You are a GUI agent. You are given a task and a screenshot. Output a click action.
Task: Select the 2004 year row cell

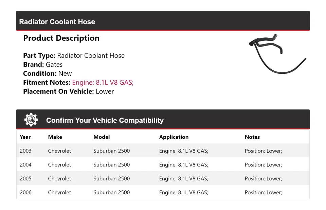(25, 164)
